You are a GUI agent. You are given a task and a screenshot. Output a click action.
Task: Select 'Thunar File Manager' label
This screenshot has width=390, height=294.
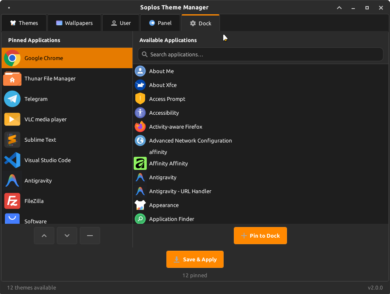pyautogui.click(x=50, y=78)
